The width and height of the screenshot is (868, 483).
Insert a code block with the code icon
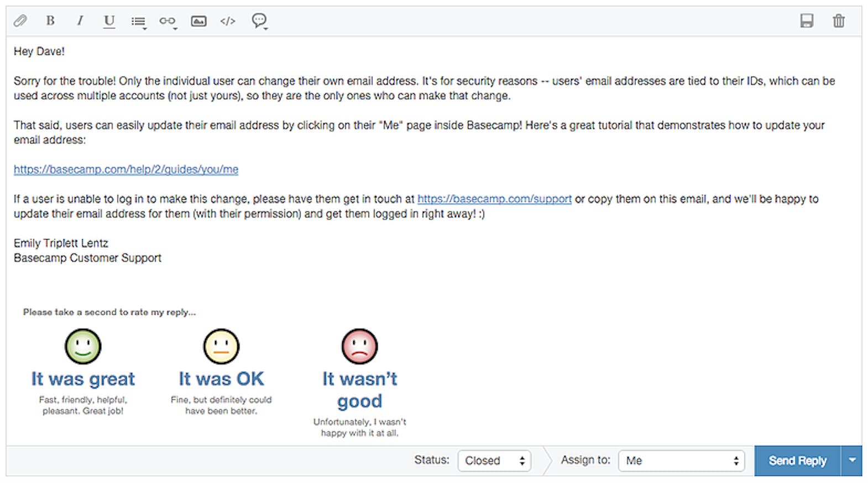(228, 21)
